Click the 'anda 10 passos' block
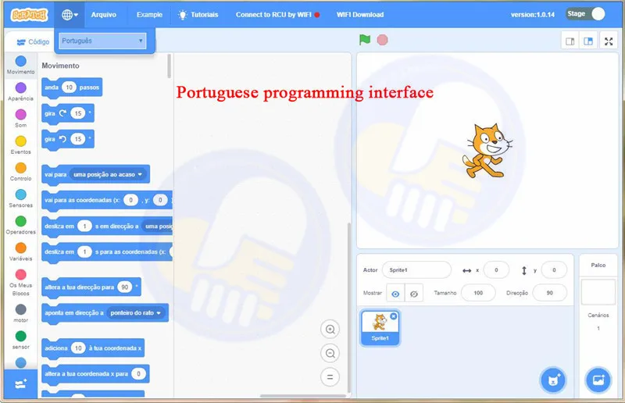The height and width of the screenshot is (403, 625). 72,87
